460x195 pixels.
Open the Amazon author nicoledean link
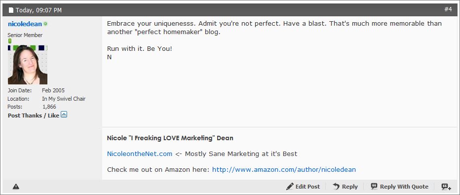pos(284,169)
